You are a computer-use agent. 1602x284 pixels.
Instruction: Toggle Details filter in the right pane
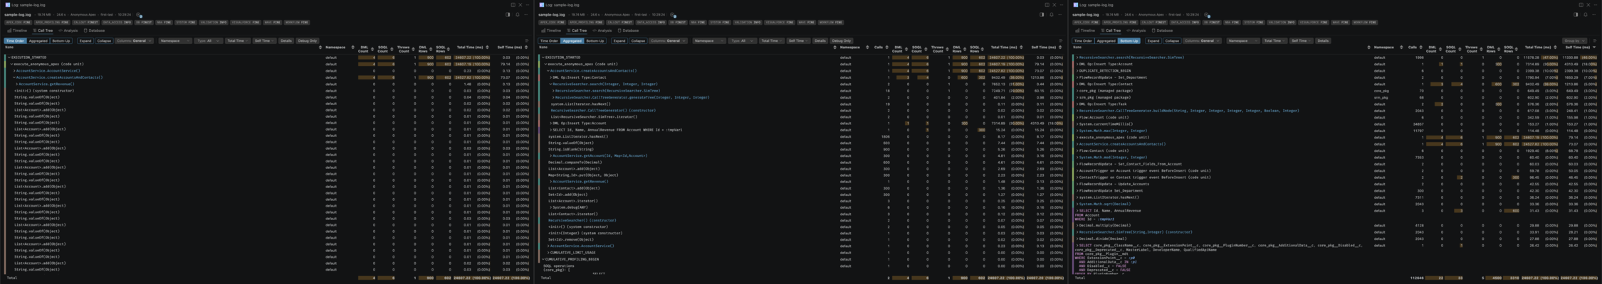(x=1323, y=40)
